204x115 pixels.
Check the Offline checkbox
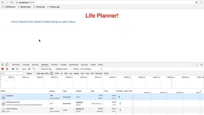(71, 69)
